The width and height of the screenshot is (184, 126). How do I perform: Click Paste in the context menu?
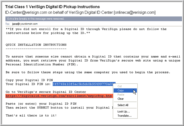tap(125, 95)
